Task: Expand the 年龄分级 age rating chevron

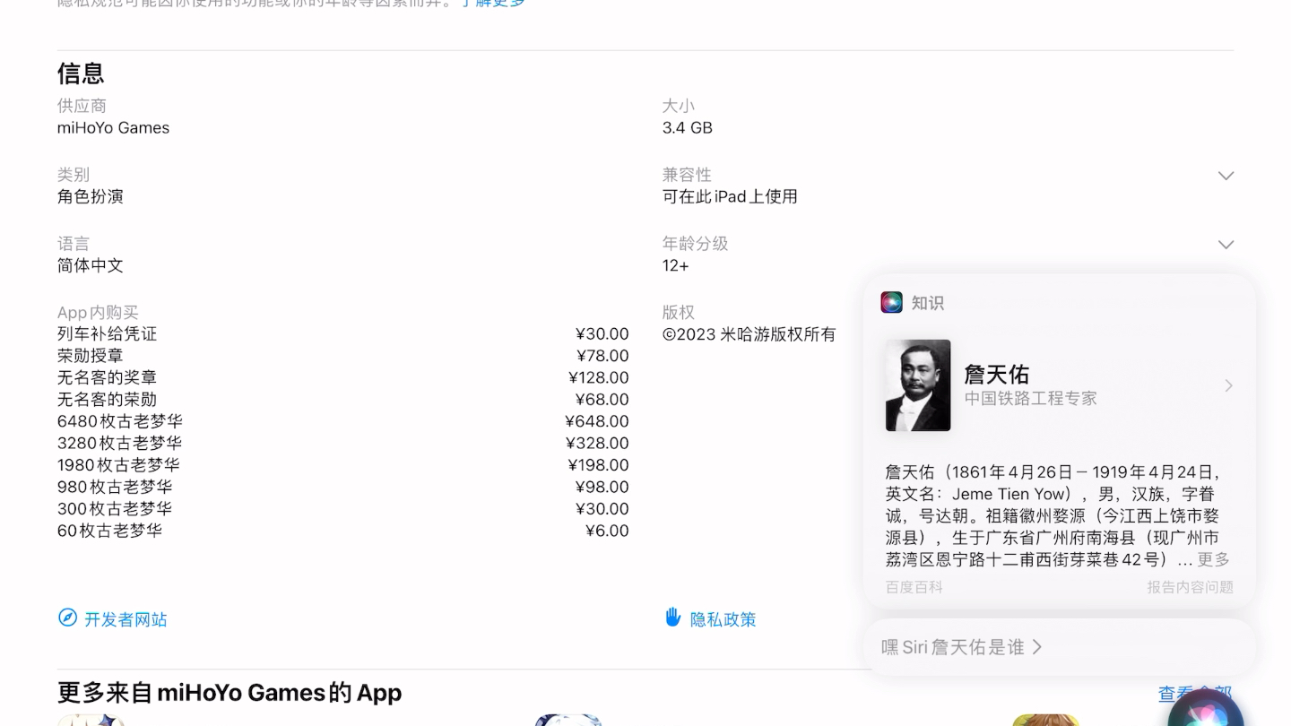Action: tap(1226, 245)
